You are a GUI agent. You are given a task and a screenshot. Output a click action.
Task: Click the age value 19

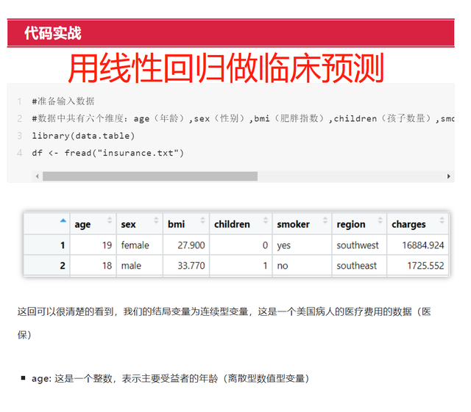(107, 245)
